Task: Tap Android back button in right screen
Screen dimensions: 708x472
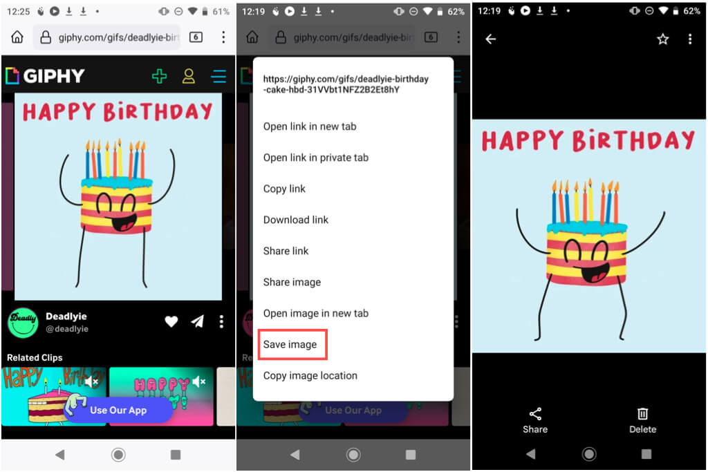Action: pyautogui.click(x=531, y=454)
